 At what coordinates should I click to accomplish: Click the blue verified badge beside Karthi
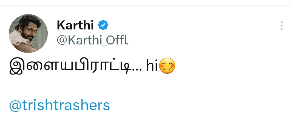coord(103,25)
